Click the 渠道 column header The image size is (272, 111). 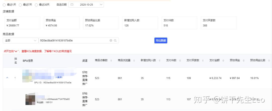point(85,61)
